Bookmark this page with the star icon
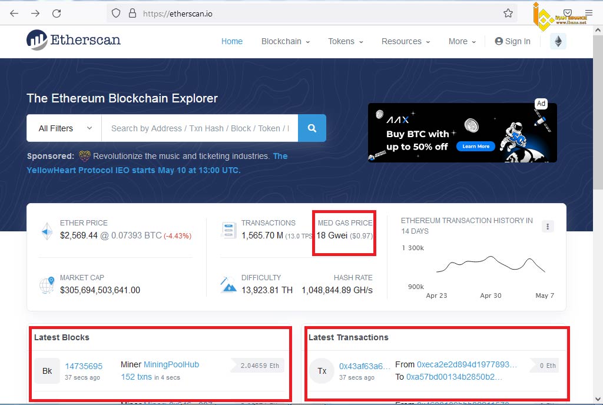 [x=508, y=14]
